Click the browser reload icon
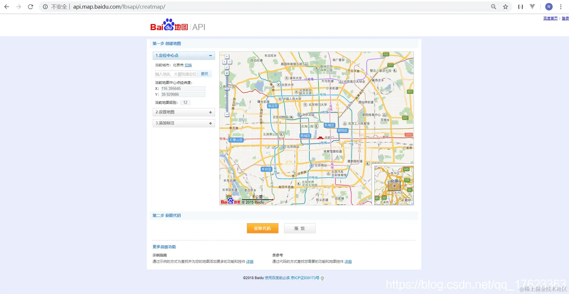The image size is (569, 294). click(x=30, y=7)
